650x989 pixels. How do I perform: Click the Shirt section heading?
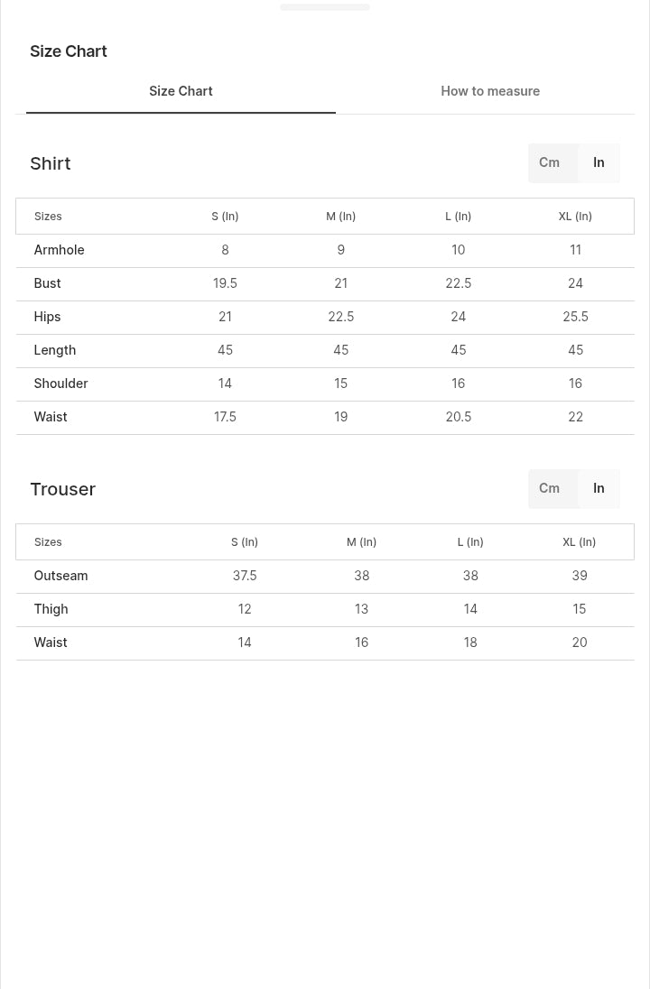pos(51,163)
